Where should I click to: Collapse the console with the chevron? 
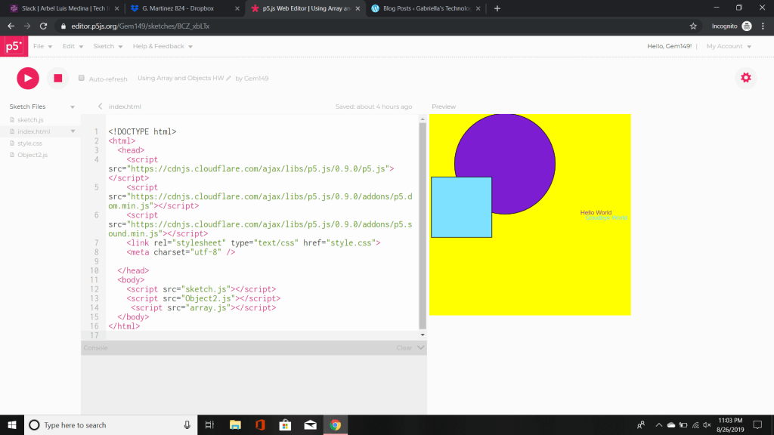click(421, 348)
